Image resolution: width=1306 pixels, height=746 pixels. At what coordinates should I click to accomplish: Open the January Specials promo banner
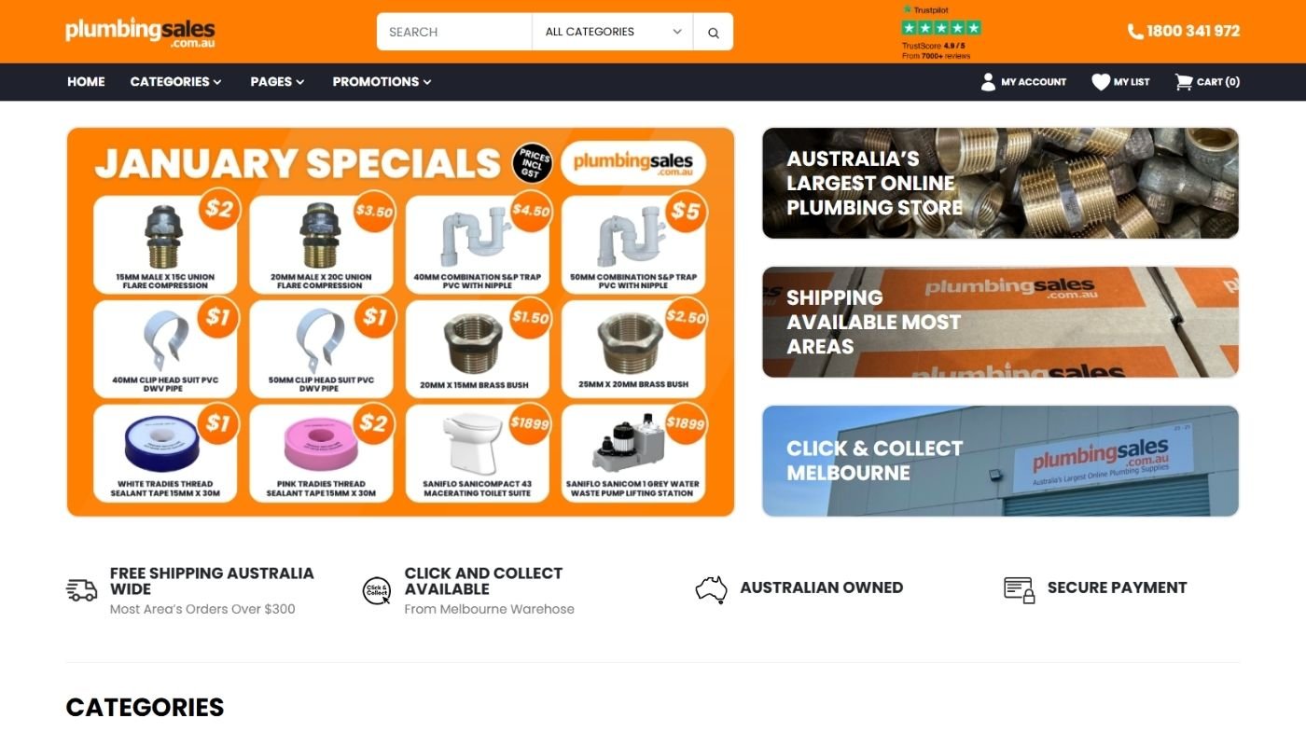click(x=400, y=322)
